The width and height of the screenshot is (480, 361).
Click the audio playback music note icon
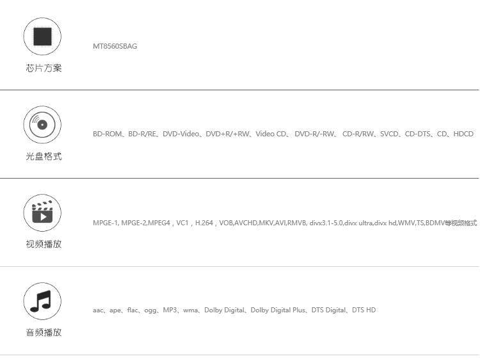(x=42, y=301)
